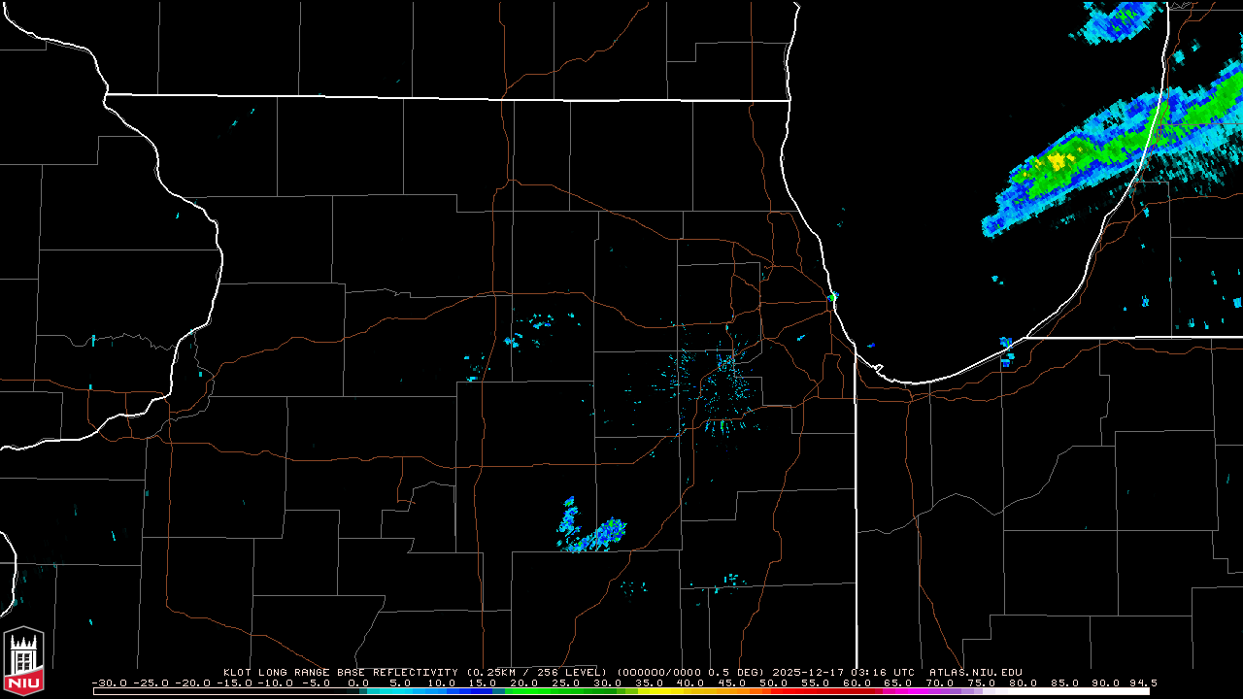This screenshot has width=1243, height=699.
Task: Click the ATLAS.NIU.EDU text link
Action: [x=975, y=672]
